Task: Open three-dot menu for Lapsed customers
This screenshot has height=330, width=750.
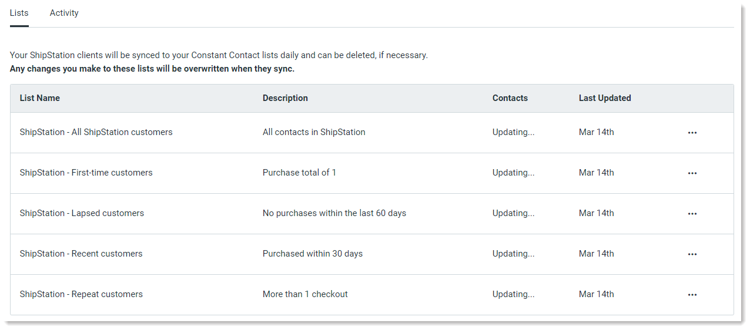Action: [x=692, y=214]
